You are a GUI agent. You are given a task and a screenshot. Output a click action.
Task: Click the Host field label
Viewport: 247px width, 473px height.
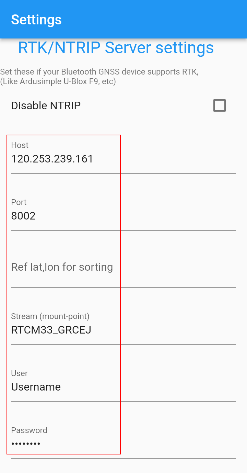(20, 145)
